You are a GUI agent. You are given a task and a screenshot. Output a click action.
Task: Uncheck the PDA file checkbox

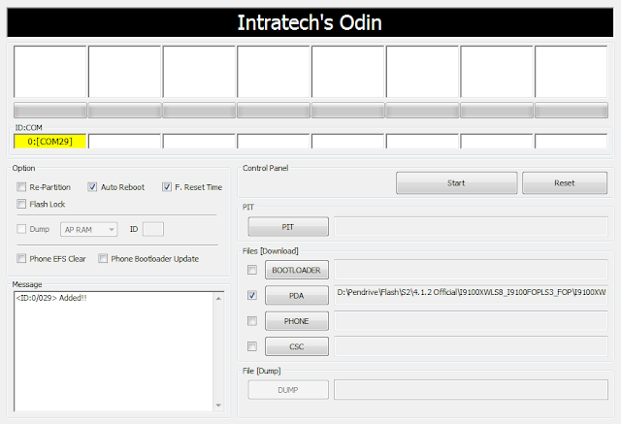click(x=252, y=295)
